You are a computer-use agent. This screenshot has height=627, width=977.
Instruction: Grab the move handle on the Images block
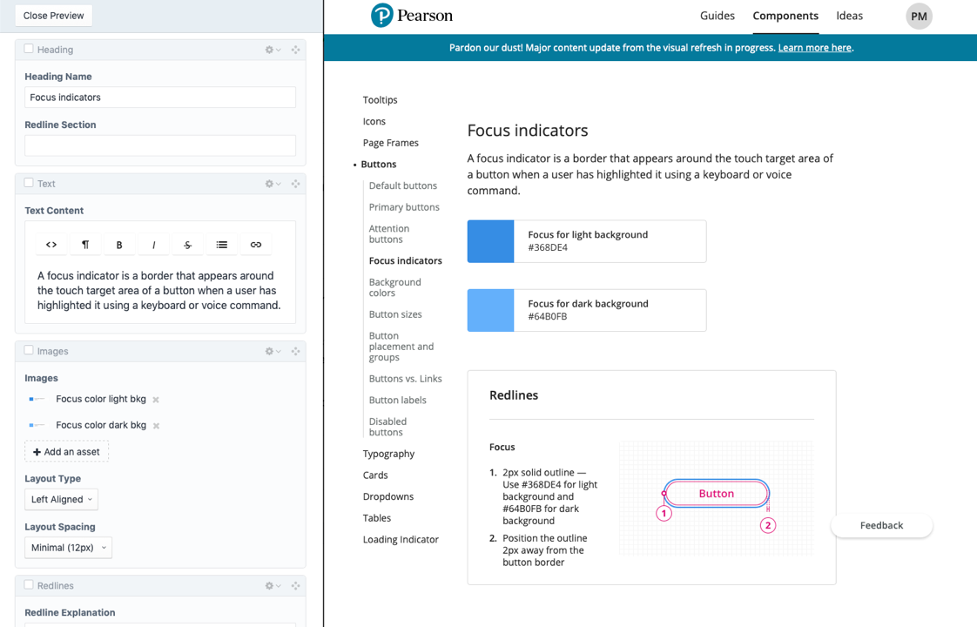point(295,351)
